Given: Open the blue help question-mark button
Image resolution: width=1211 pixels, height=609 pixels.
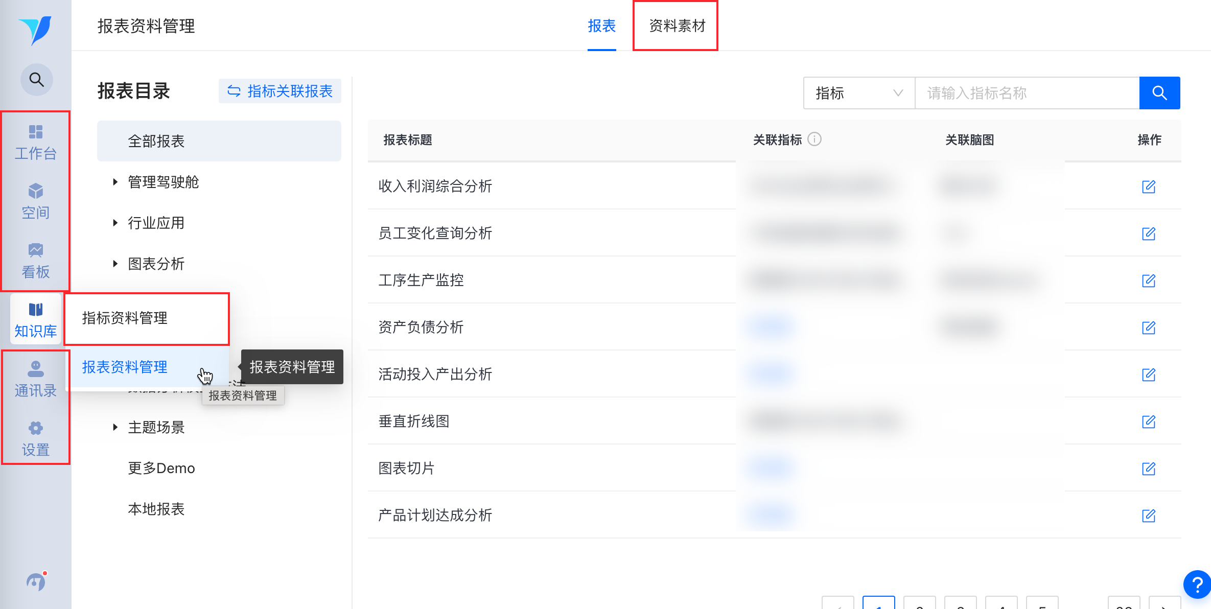Looking at the screenshot, I should coord(1197,584).
